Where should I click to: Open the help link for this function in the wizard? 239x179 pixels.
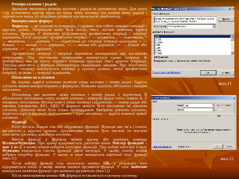pyautogui.click(x=166, y=72)
